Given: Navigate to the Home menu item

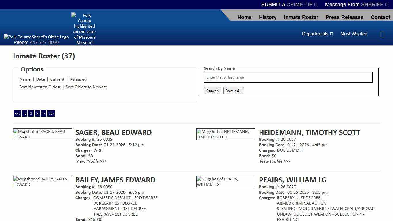Looking at the screenshot, I should pyautogui.click(x=244, y=17).
